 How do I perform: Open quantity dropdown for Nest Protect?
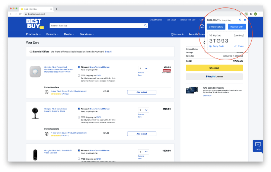pyautogui.click(x=143, y=69)
